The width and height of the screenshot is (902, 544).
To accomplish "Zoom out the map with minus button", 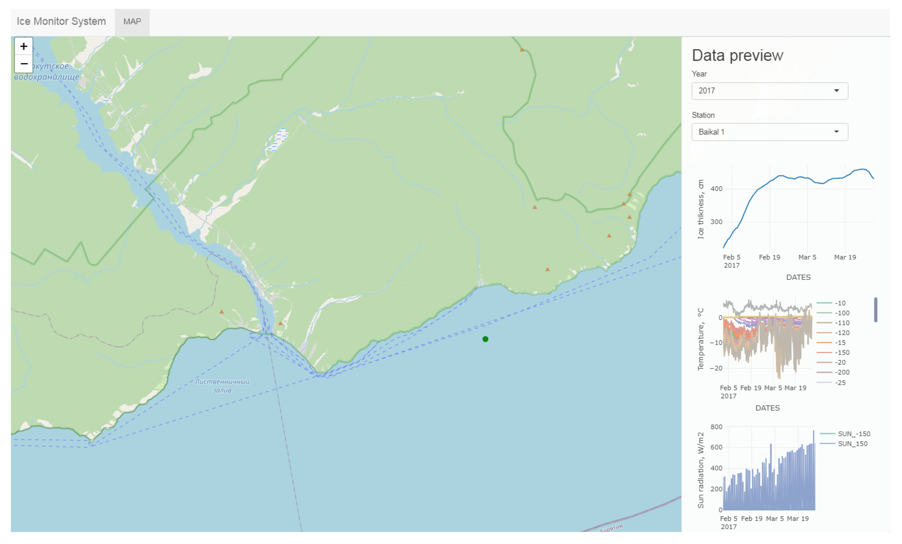I will click(23, 64).
